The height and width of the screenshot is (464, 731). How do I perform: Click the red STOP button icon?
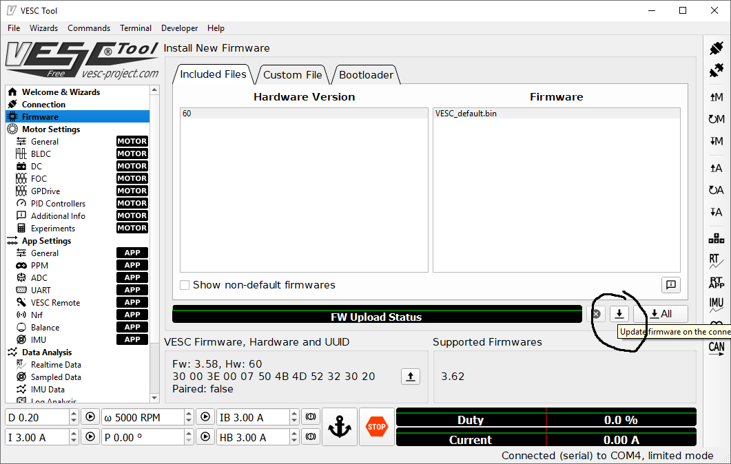click(376, 427)
